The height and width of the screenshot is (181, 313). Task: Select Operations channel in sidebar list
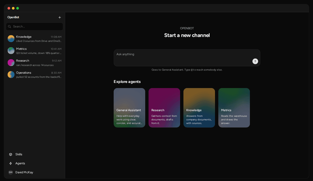pyautogui.click(x=34, y=74)
